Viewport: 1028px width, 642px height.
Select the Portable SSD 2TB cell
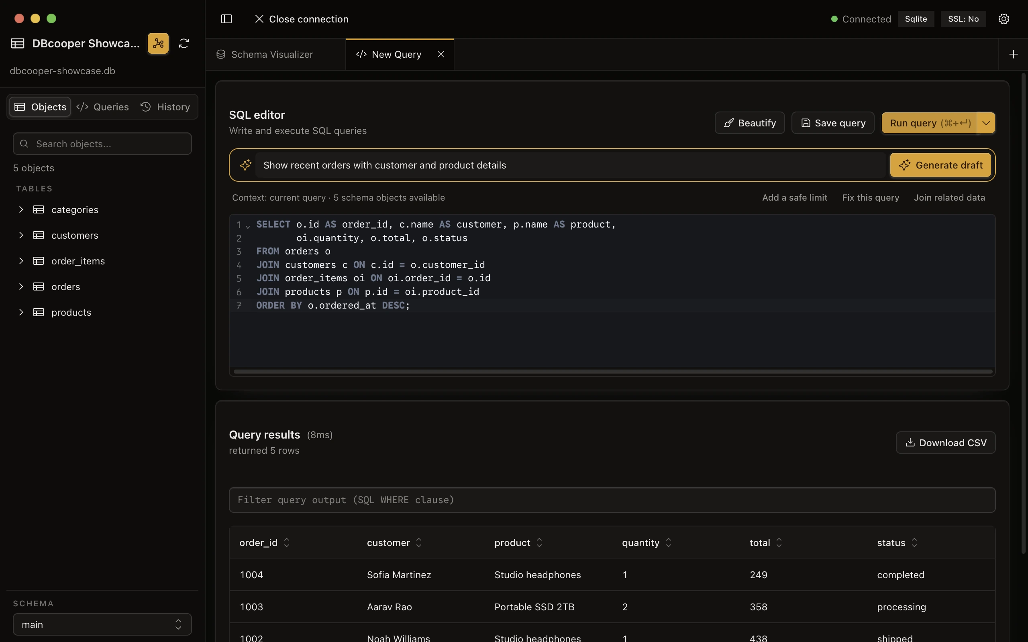coord(534,607)
